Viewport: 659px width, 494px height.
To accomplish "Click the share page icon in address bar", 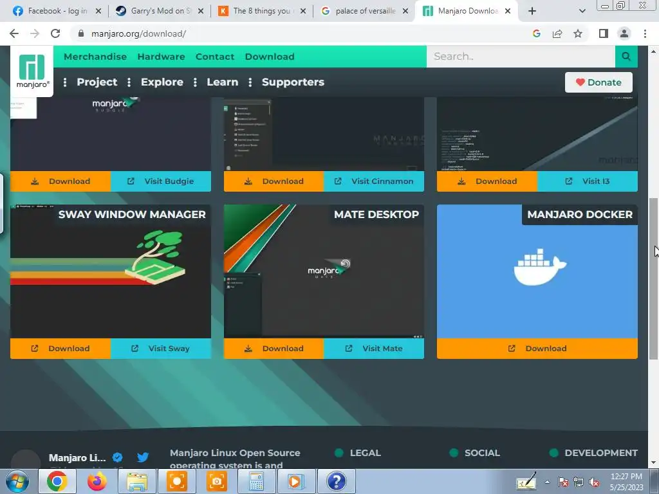I will (557, 33).
